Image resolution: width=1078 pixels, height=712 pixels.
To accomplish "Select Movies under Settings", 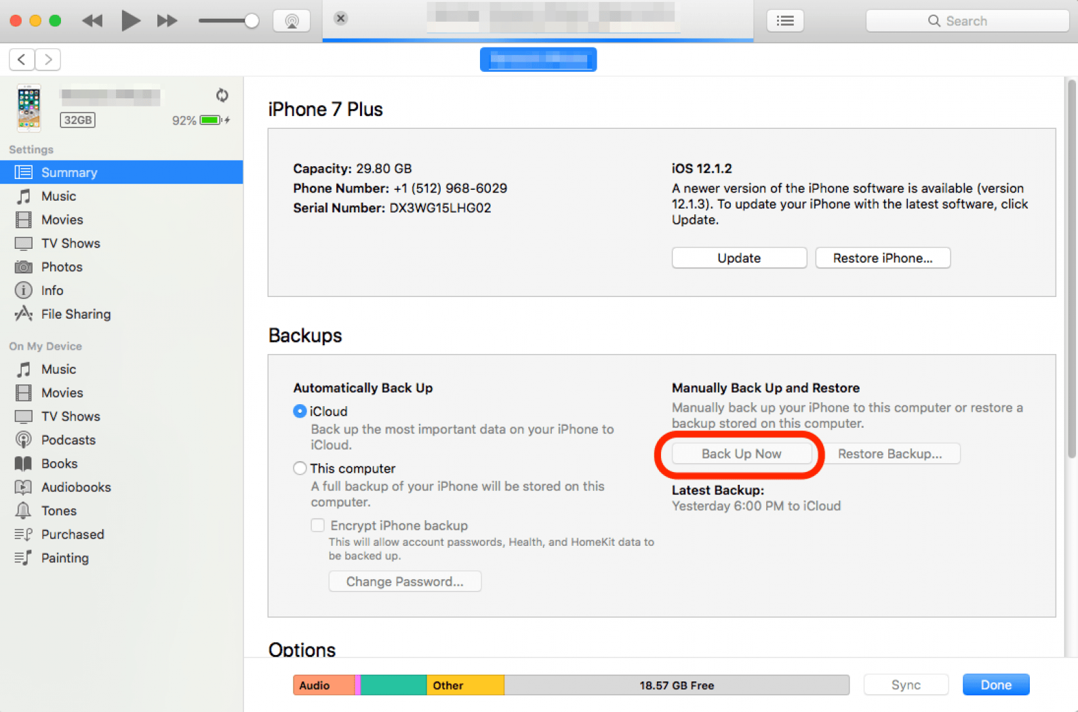I will 121,220.
